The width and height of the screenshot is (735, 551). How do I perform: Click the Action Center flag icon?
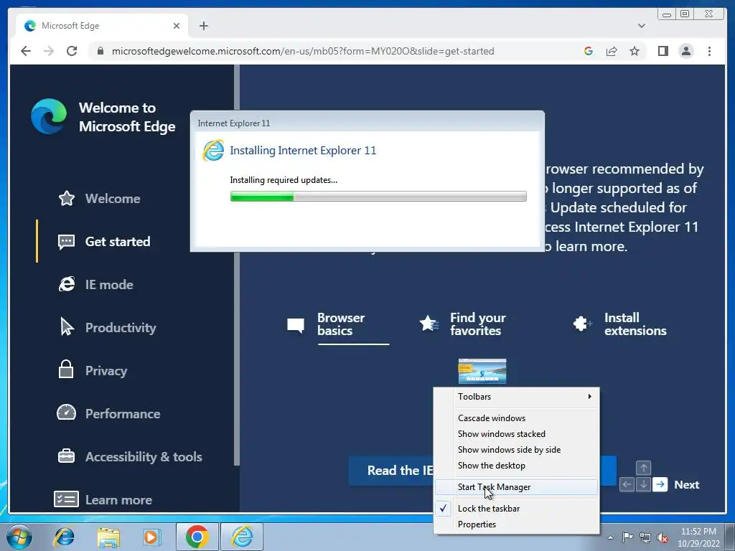627,537
